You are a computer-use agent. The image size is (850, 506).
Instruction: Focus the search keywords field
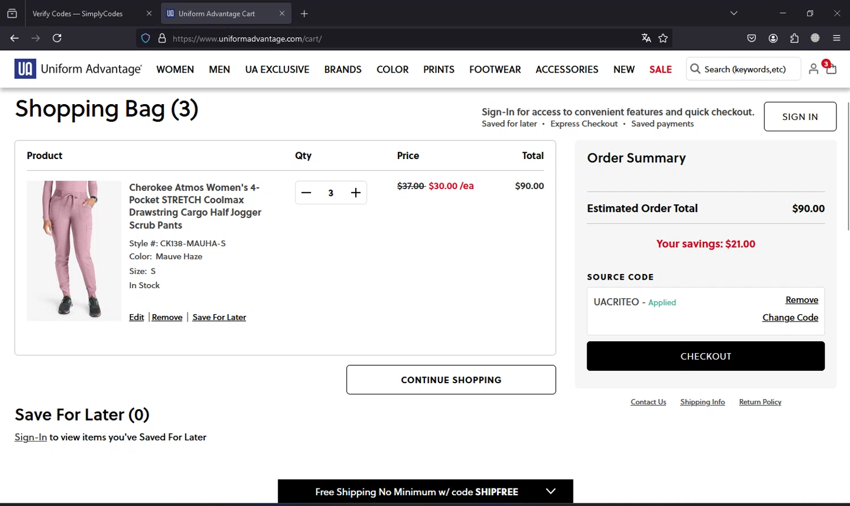point(745,69)
